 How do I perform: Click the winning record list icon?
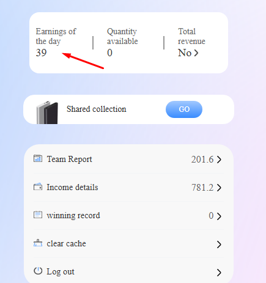(38, 215)
